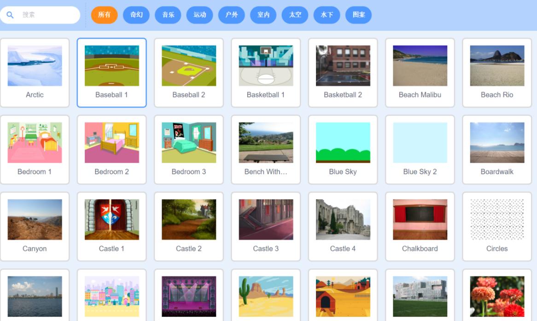This screenshot has height=321, width=537.
Task: Open the Castle 3 backdrop
Action: coord(266,226)
